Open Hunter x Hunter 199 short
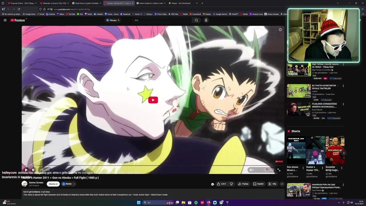 coord(316,150)
